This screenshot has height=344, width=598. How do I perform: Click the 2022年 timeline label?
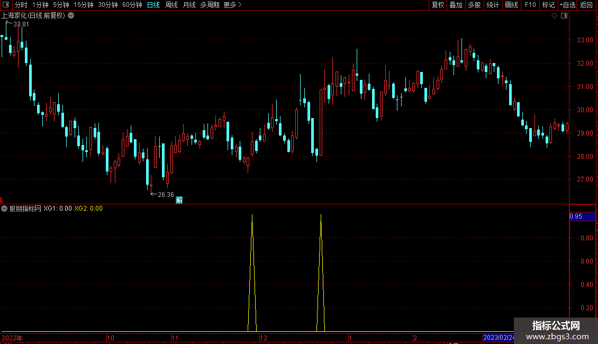[x=12, y=338]
